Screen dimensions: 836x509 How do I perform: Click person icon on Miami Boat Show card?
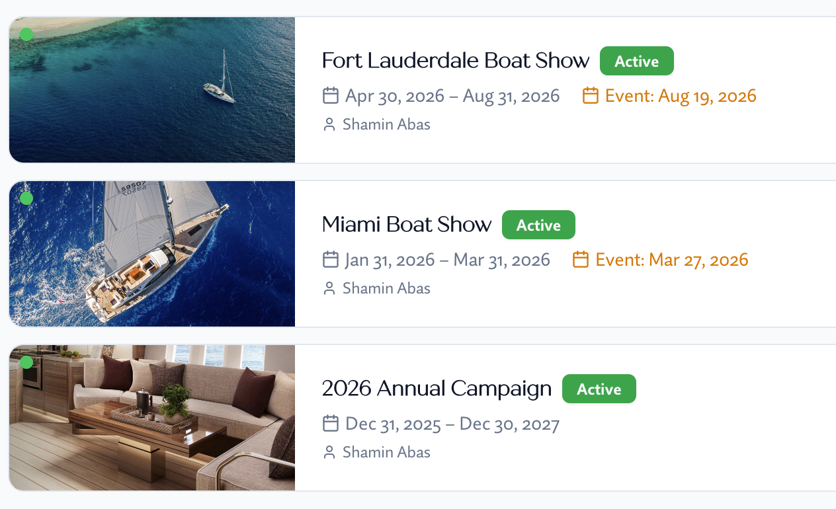(329, 288)
